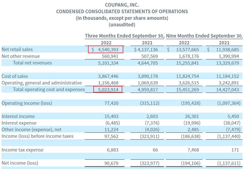Click the value 11,184,152
Viewport: 244px width, 169px height.
[227, 76]
